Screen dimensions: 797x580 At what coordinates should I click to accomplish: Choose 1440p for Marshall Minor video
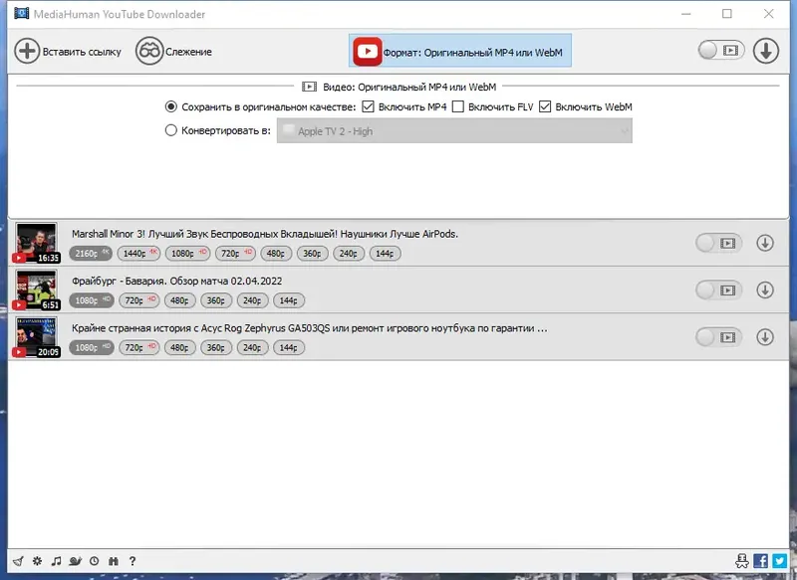(138, 254)
